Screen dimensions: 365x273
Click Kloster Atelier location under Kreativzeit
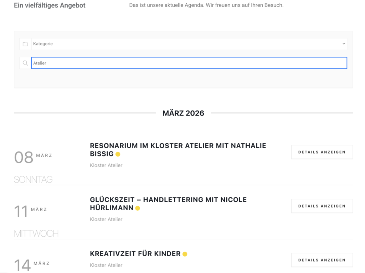pyautogui.click(x=106, y=265)
